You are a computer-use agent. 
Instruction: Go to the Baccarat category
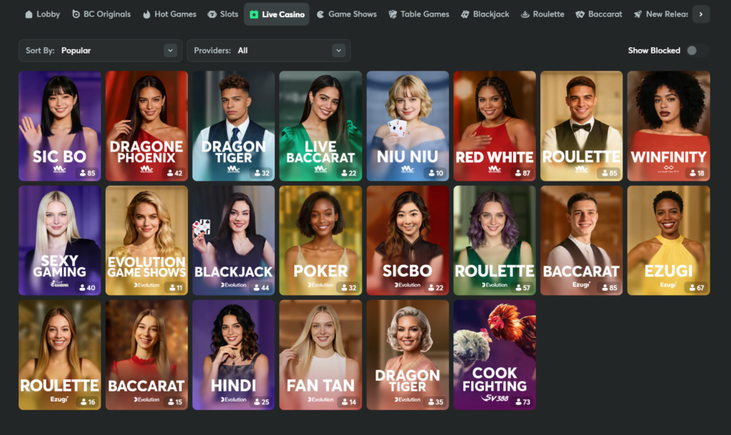[x=599, y=14]
